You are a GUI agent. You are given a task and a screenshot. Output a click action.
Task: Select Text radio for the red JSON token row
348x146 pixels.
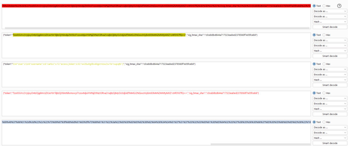click(314, 93)
